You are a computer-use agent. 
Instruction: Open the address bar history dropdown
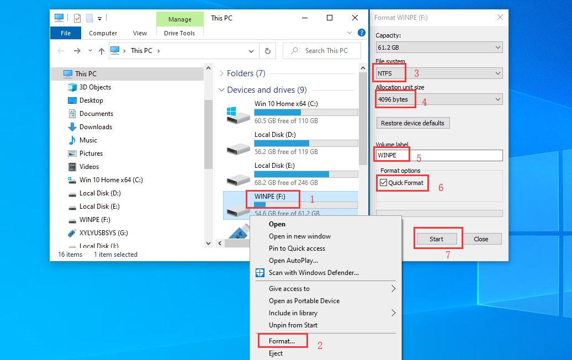pyautogui.click(x=251, y=51)
